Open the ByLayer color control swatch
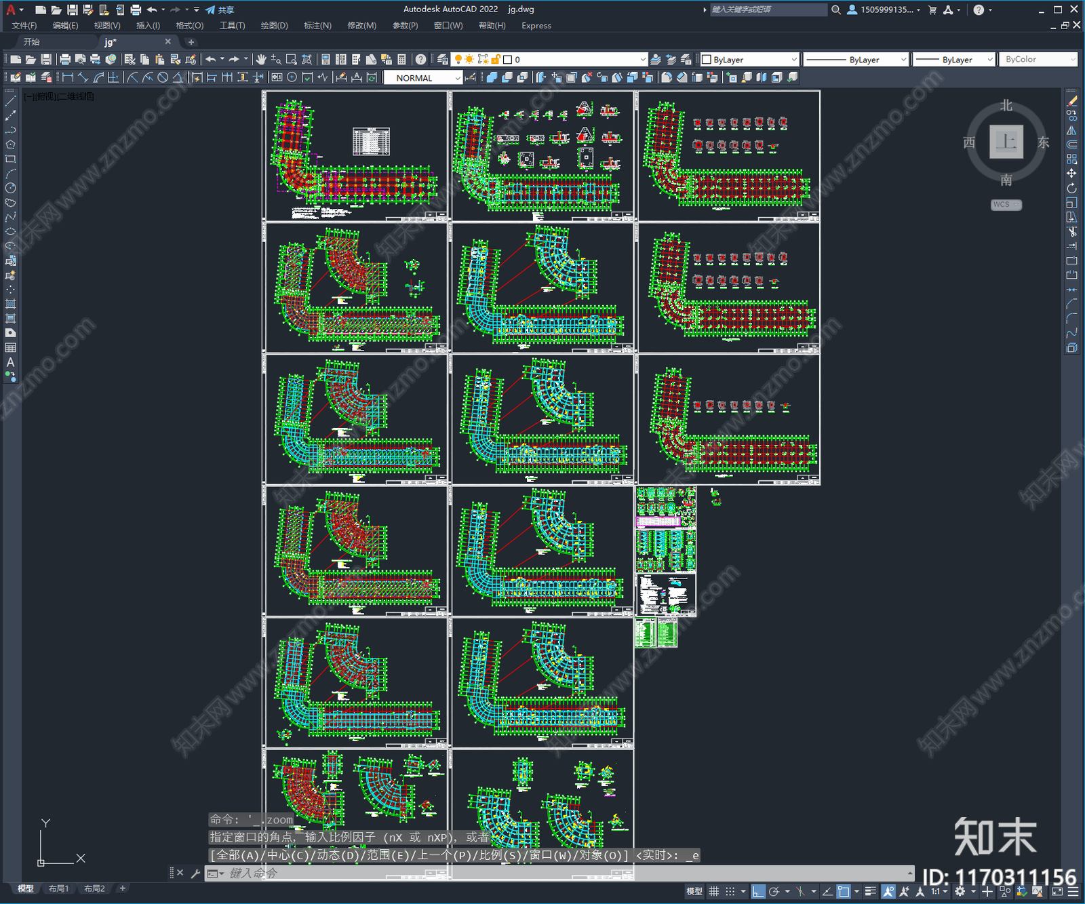The width and height of the screenshot is (1085, 904). click(749, 60)
